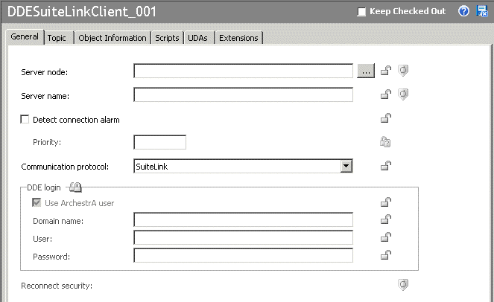Click into the Server name field
Viewport: 494px width, 302px height.
(x=243, y=94)
